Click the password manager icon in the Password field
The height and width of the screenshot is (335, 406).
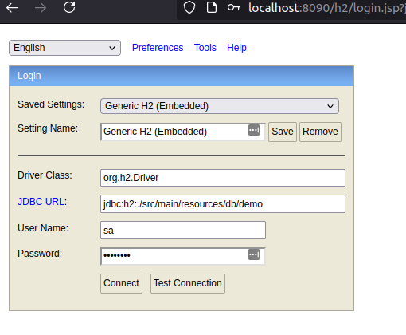point(254,254)
